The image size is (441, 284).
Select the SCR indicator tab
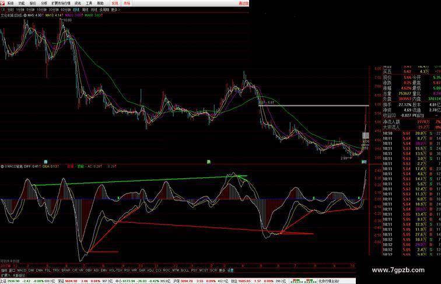213,270
